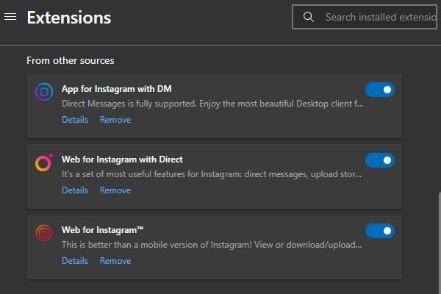
Task: Click the 'App for Instagram with DM' title
Action: click(x=116, y=89)
